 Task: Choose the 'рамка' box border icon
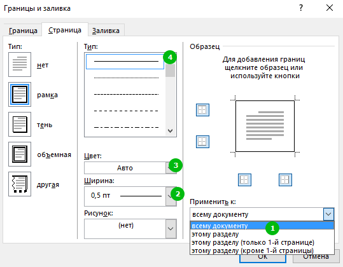20,94
